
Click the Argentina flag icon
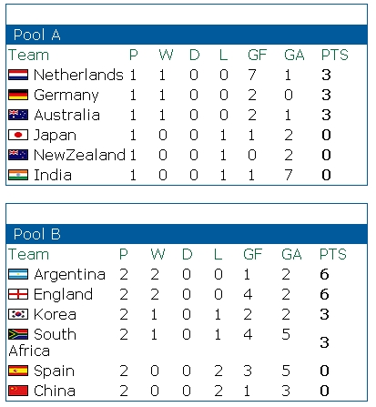[18, 274]
